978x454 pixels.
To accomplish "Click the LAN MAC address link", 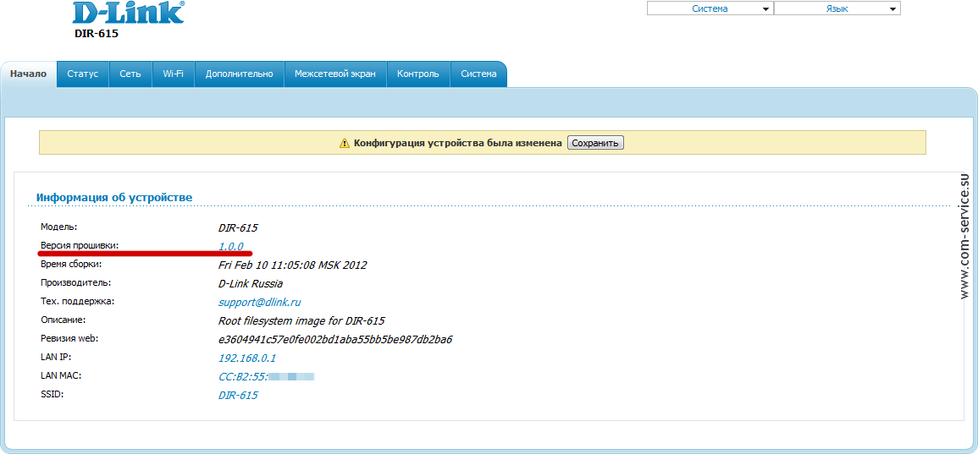I will [267, 377].
